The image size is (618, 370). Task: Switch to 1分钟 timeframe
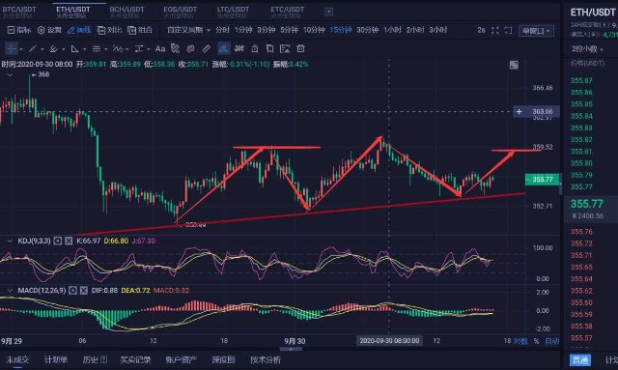[243, 30]
